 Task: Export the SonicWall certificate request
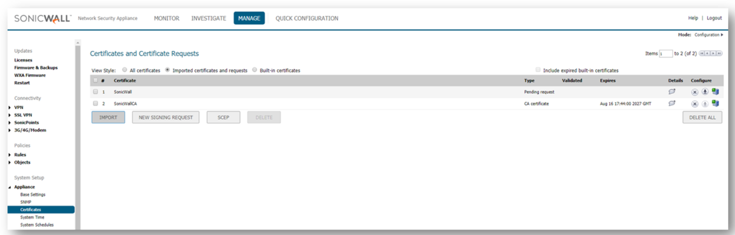(x=715, y=92)
